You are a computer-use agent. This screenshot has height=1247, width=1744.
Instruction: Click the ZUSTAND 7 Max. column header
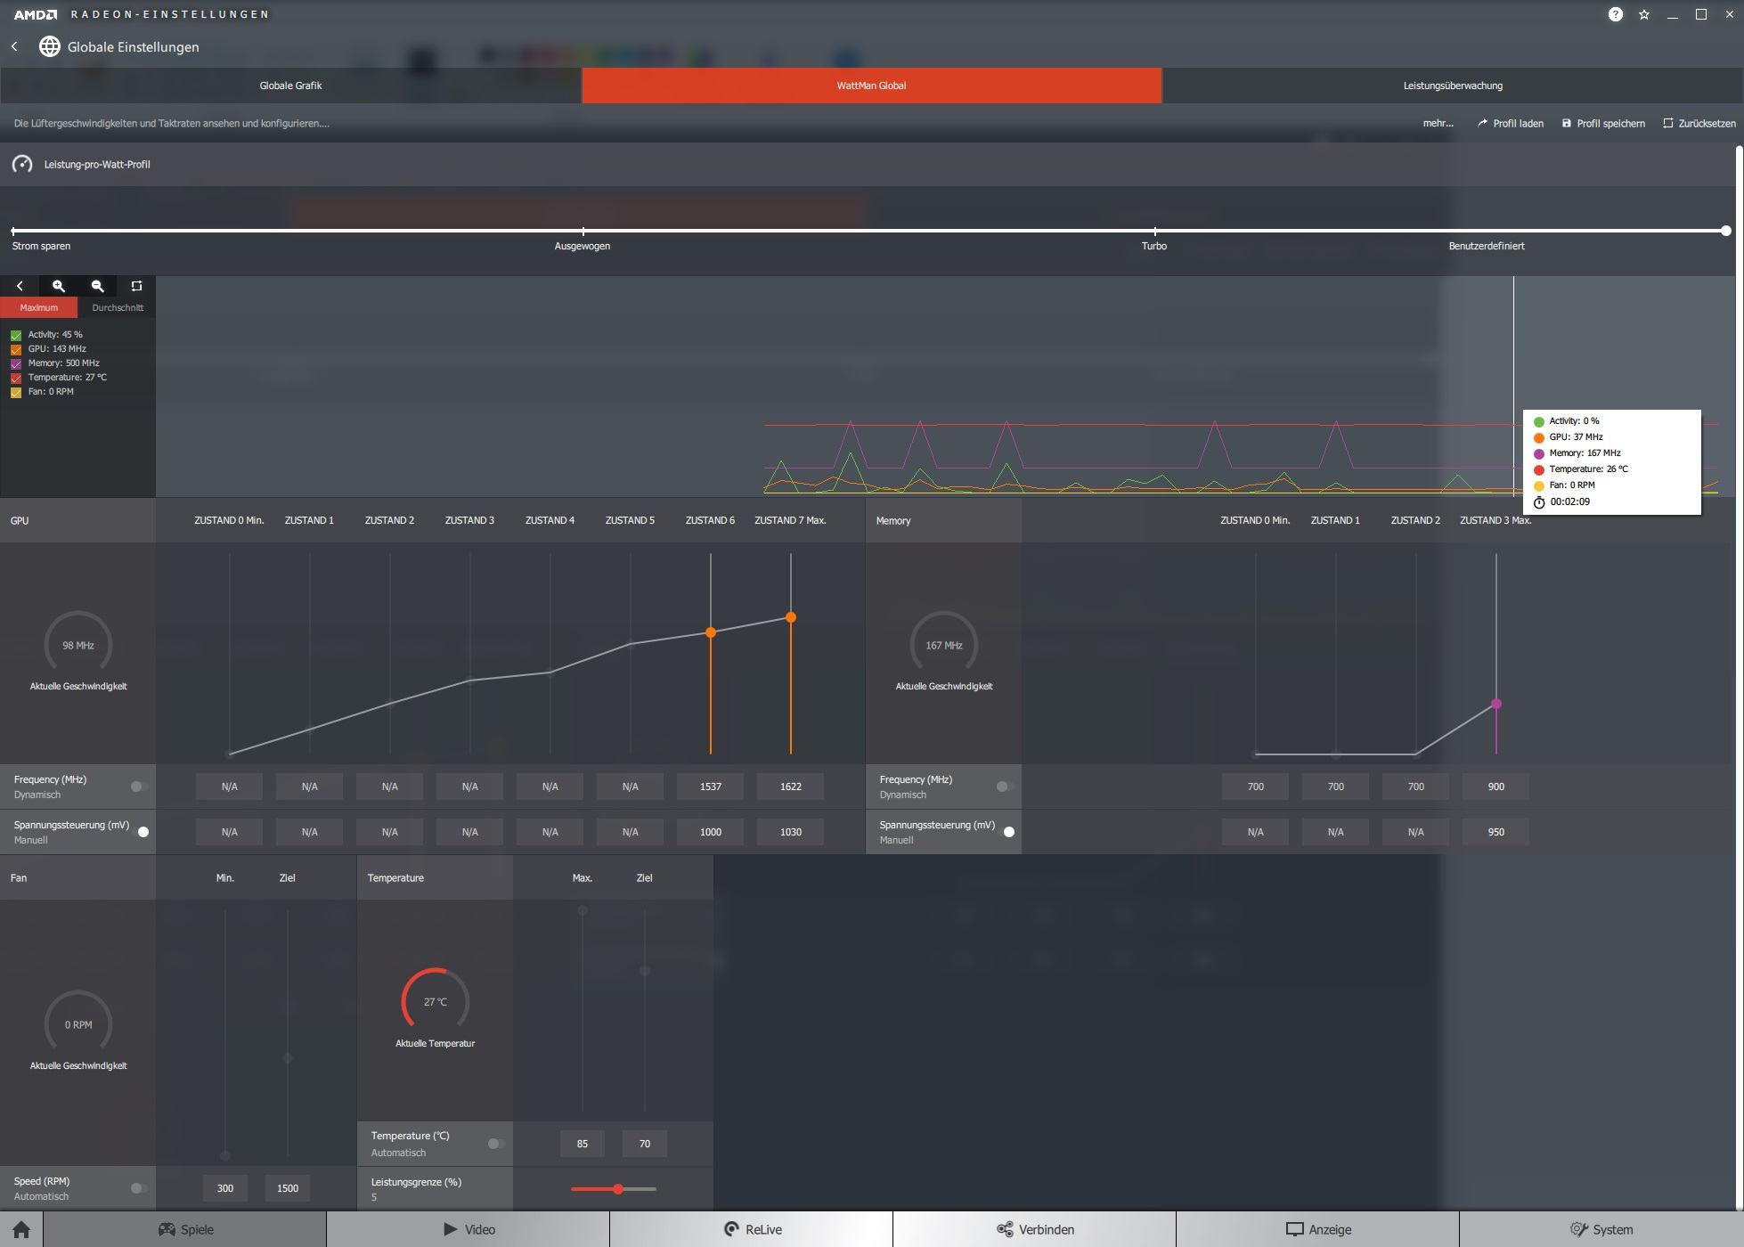click(790, 520)
